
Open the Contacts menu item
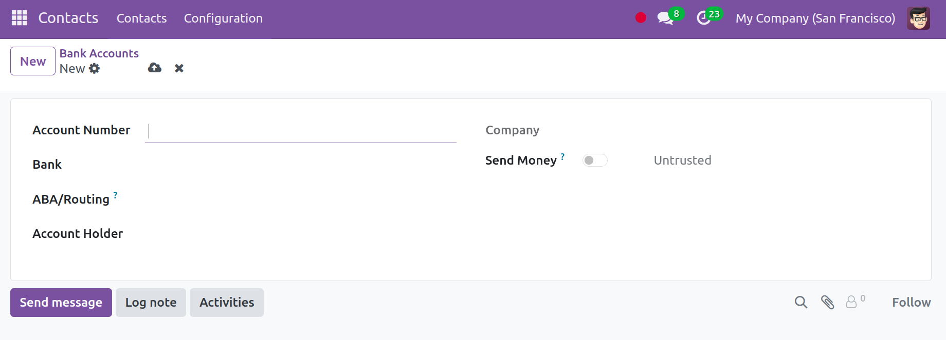point(141,18)
